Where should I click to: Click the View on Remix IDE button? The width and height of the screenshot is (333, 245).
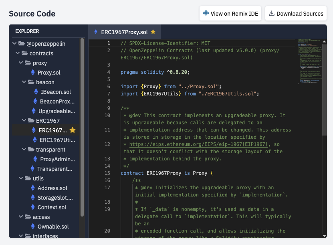tap(230, 13)
